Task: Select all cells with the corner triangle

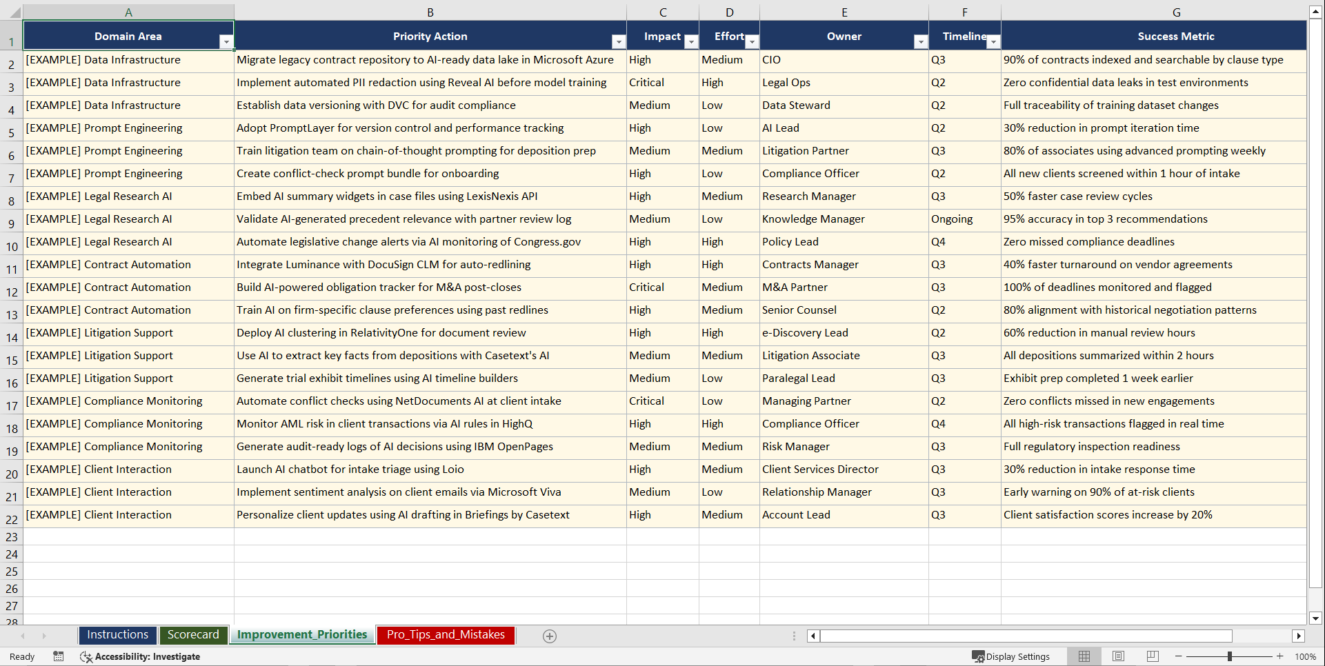Action: [x=15, y=12]
